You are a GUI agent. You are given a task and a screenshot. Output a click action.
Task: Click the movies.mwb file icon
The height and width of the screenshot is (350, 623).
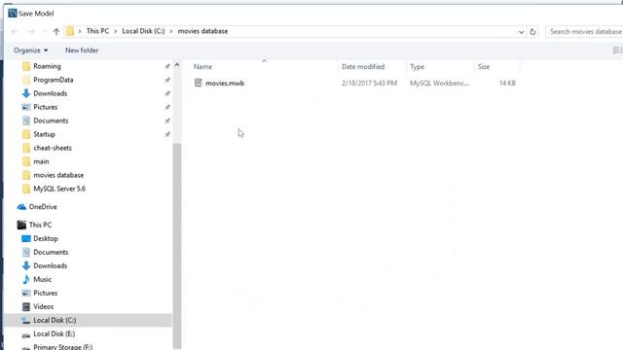(198, 83)
